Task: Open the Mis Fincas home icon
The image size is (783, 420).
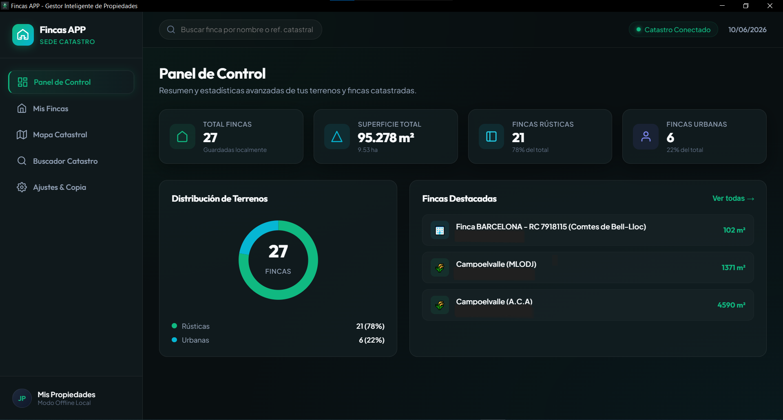Action: 22,108
